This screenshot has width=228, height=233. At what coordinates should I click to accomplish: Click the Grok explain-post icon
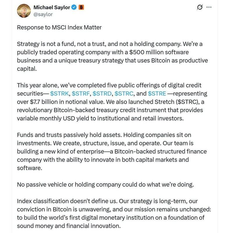click(x=200, y=8)
